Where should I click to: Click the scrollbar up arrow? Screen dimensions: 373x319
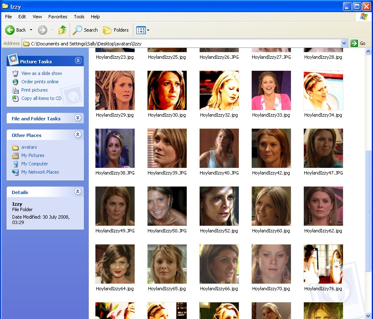pos(368,51)
